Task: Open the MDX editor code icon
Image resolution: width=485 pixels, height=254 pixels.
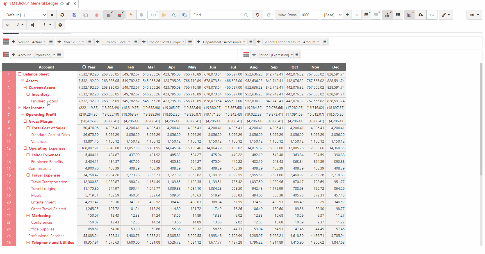Action: coord(8,25)
